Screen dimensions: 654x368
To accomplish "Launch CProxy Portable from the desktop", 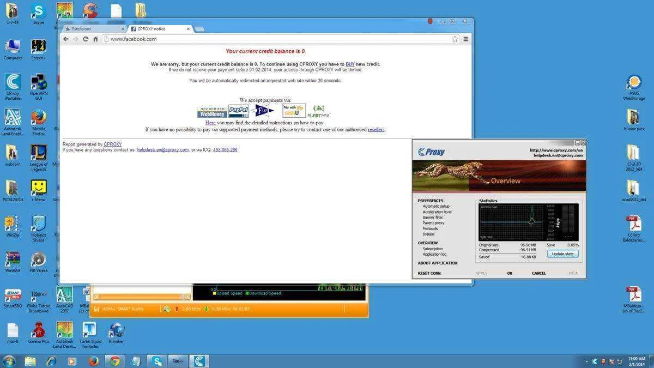I will (13, 87).
